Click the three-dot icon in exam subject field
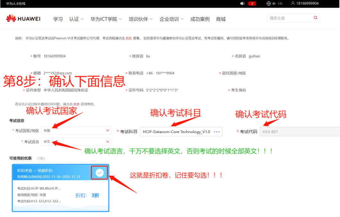 pyautogui.click(x=217, y=132)
